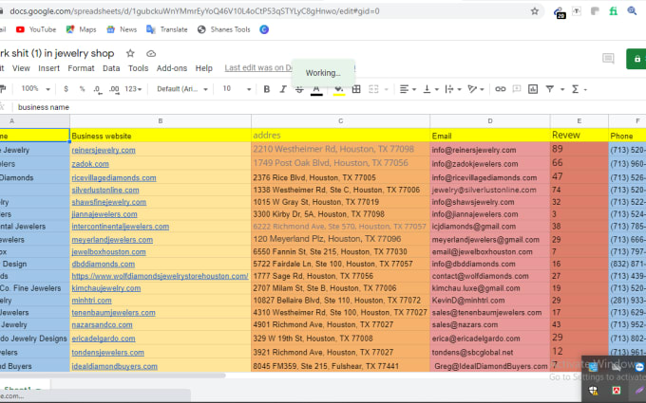Click the browser address bar URL
Viewport: 646px width, 403px height.
[x=194, y=11]
